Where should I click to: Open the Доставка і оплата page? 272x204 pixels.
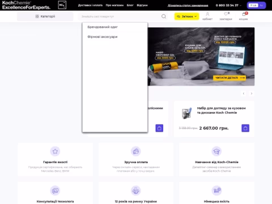pos(90,5)
